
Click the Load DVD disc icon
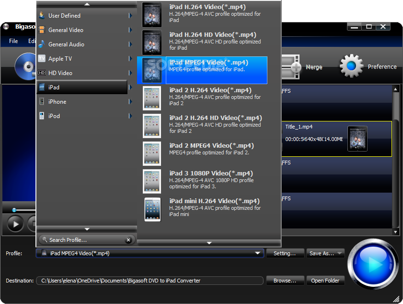coord(25,66)
